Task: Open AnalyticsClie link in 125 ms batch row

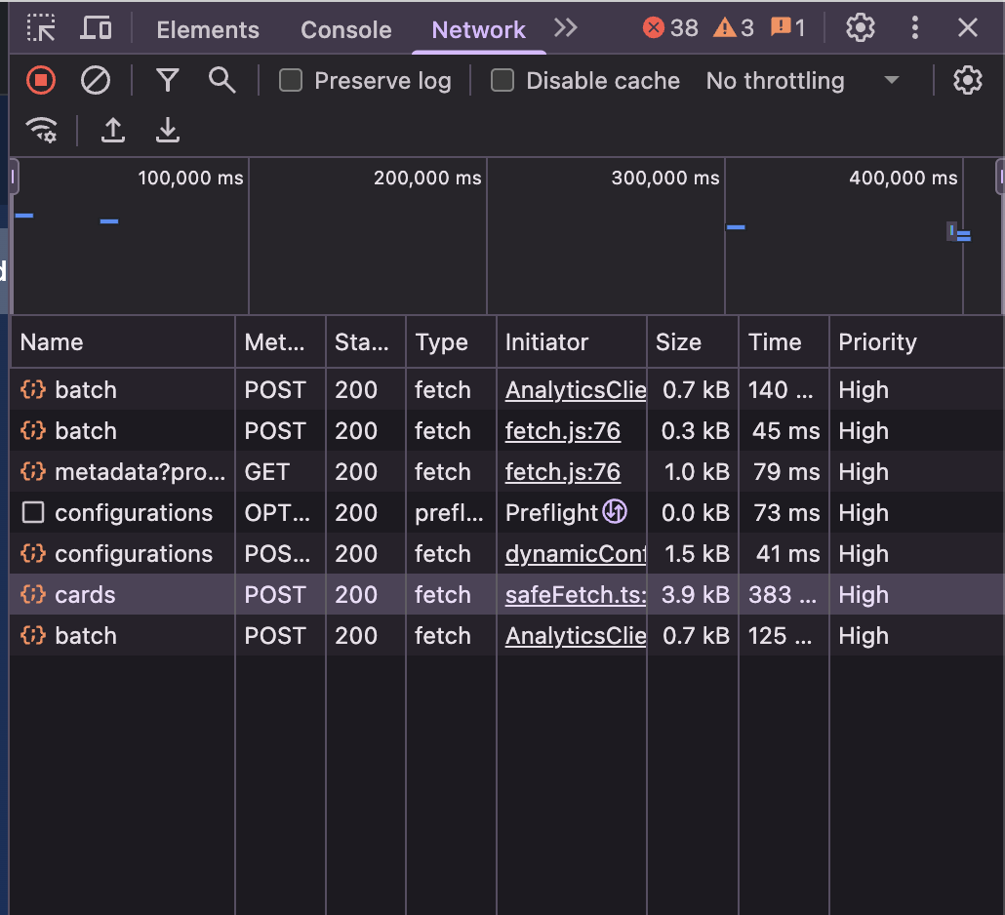Action: pos(576,636)
